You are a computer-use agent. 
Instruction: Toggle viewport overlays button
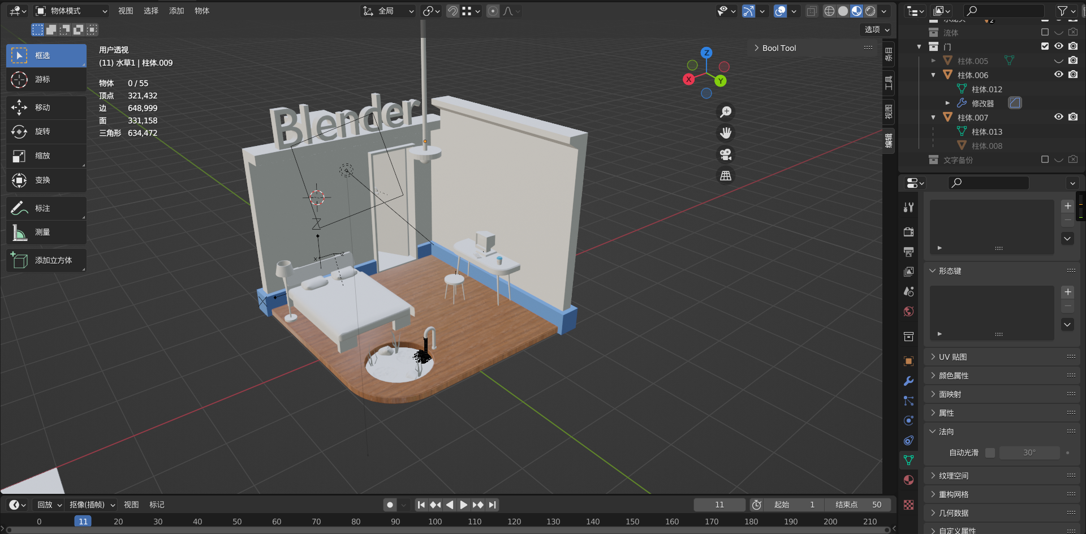781,11
